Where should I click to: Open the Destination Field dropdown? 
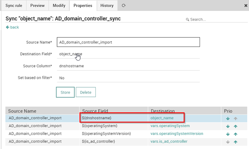pyautogui.click(x=128, y=54)
